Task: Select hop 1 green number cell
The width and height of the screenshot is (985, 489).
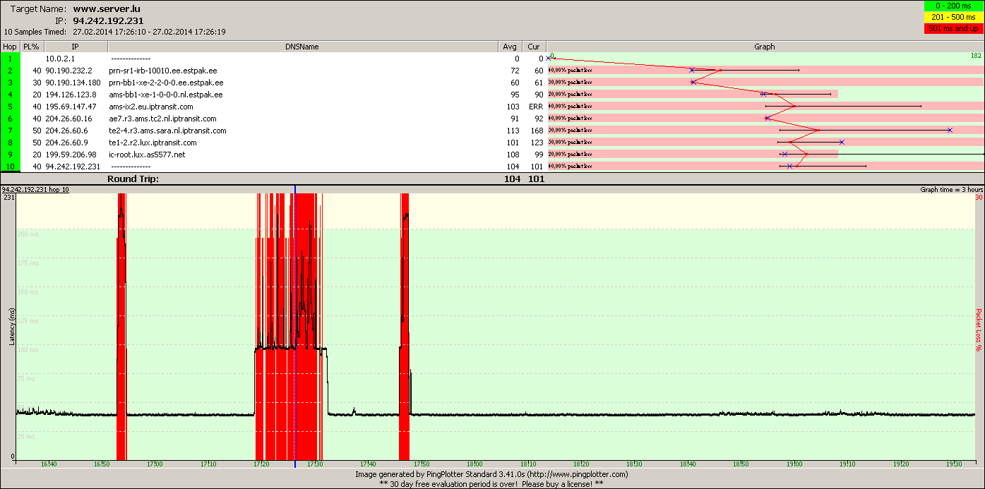Action: pyautogui.click(x=10, y=59)
